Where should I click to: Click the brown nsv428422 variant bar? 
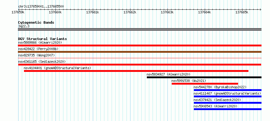[140, 52]
